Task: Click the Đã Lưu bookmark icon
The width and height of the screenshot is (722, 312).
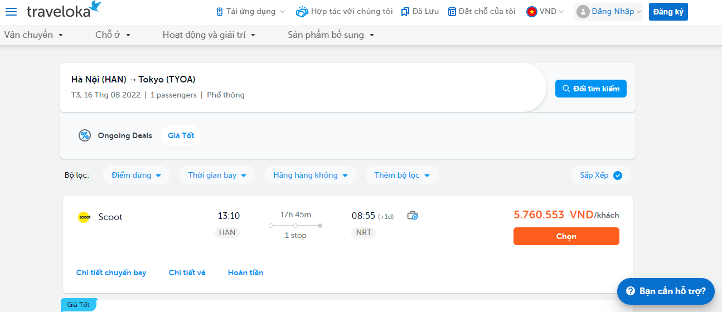Action: click(x=405, y=12)
